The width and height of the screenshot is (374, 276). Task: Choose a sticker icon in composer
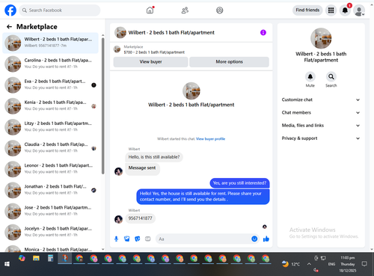138,239
